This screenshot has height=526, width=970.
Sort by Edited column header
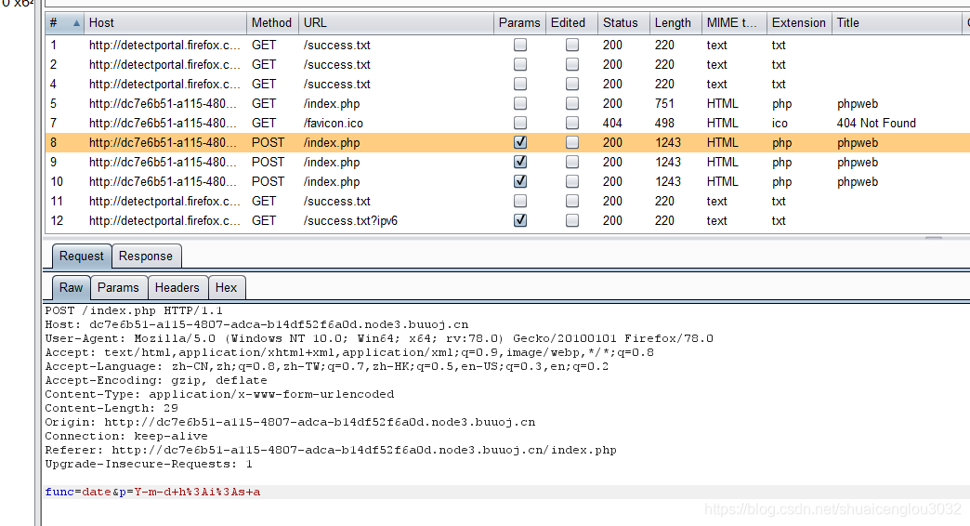click(571, 23)
